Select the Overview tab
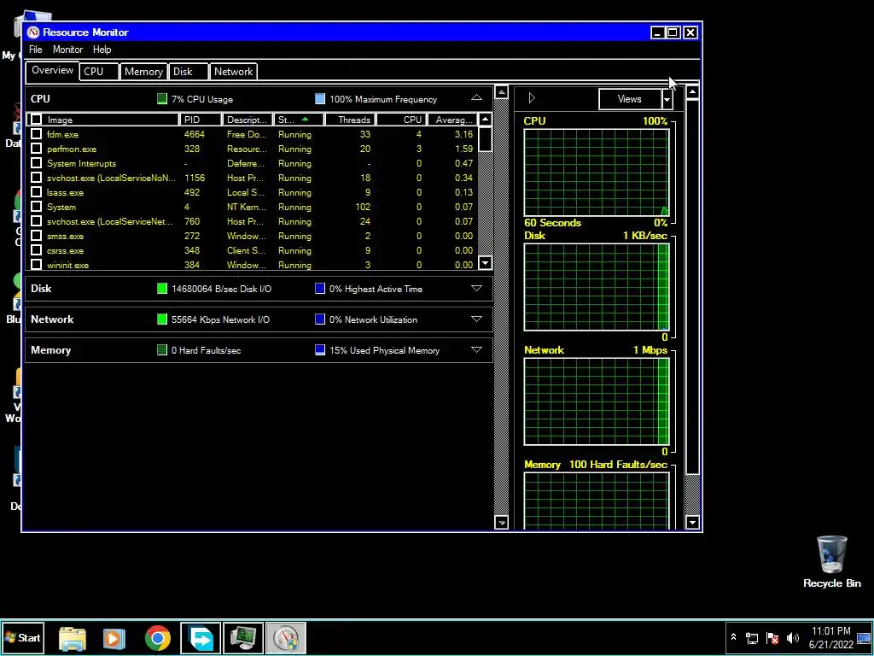The width and height of the screenshot is (874, 656). click(52, 70)
